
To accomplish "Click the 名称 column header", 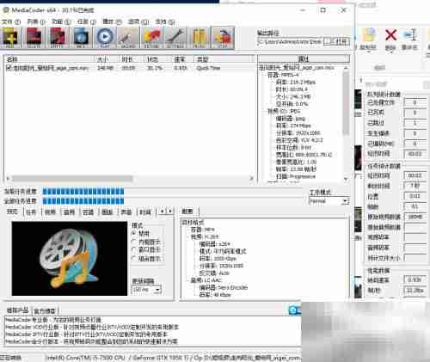I will 50,59.
